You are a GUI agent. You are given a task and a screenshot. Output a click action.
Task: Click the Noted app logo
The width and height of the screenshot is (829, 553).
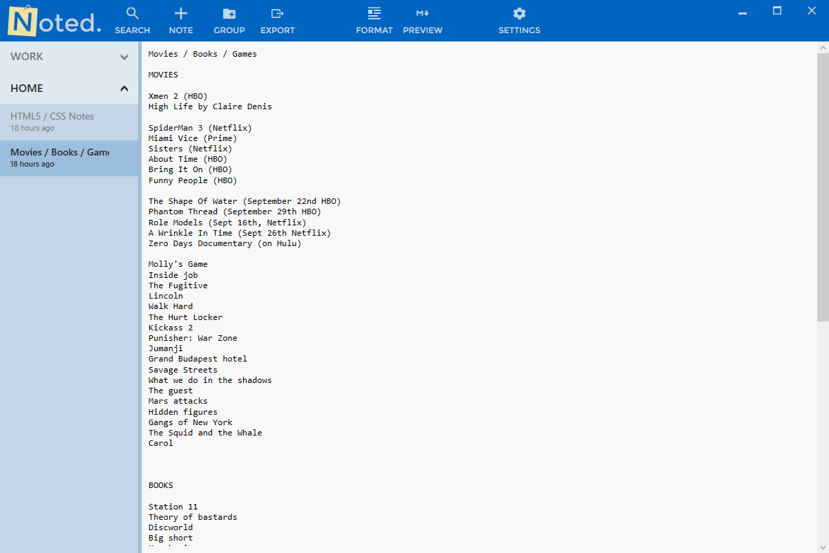[54, 21]
